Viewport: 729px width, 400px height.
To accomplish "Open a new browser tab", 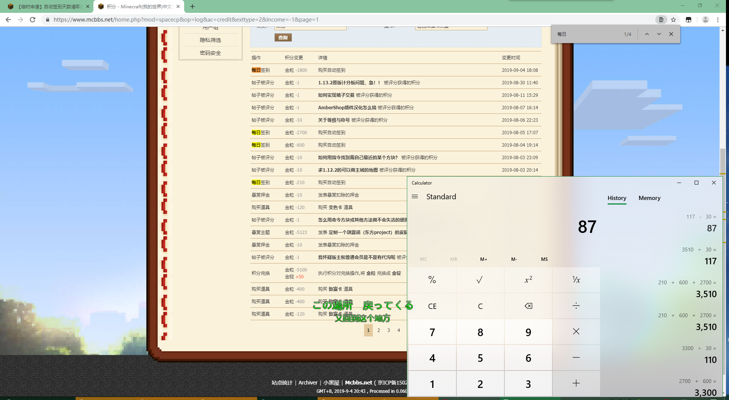I will 192,6.
